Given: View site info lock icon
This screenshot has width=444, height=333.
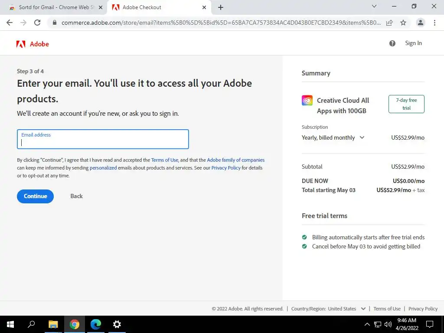Looking at the screenshot, I should coord(55,23).
